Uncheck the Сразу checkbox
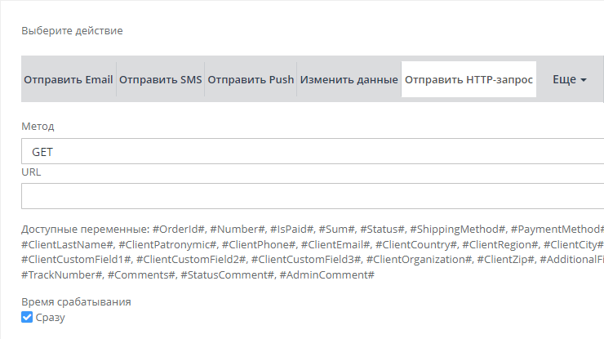604x339 pixels. (27, 318)
